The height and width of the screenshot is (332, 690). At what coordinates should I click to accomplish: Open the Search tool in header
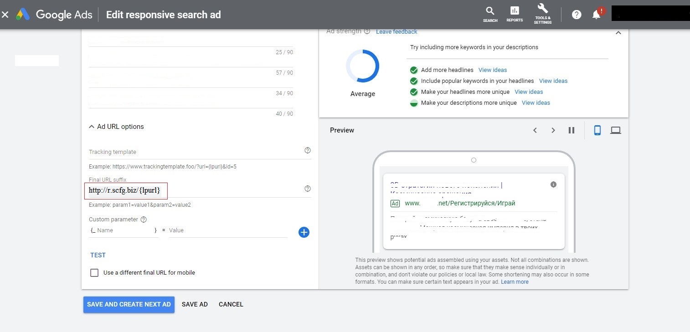click(490, 14)
